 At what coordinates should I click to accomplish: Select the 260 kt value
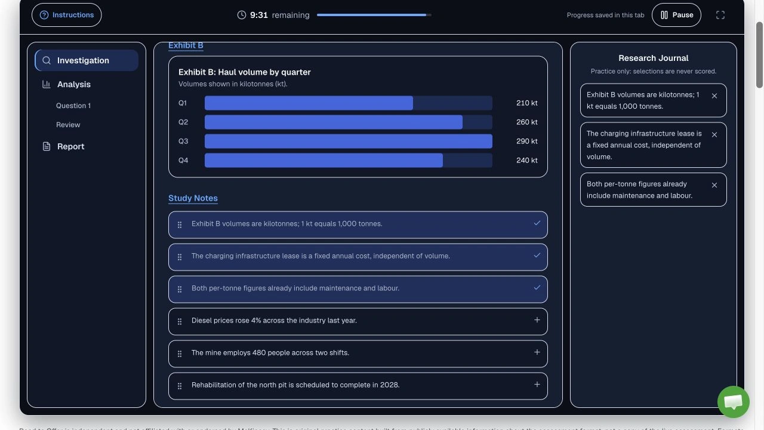(x=527, y=122)
